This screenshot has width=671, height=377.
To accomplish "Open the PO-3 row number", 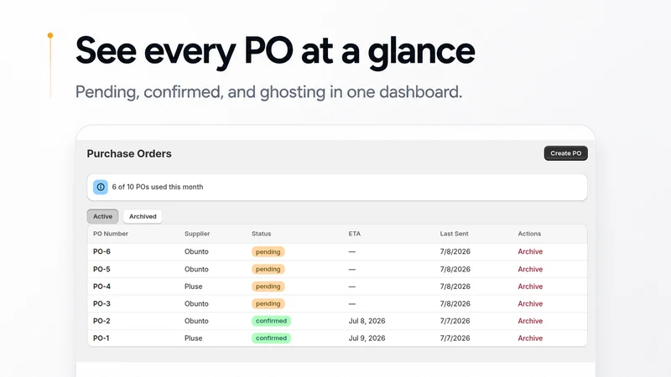I will click(101, 304).
